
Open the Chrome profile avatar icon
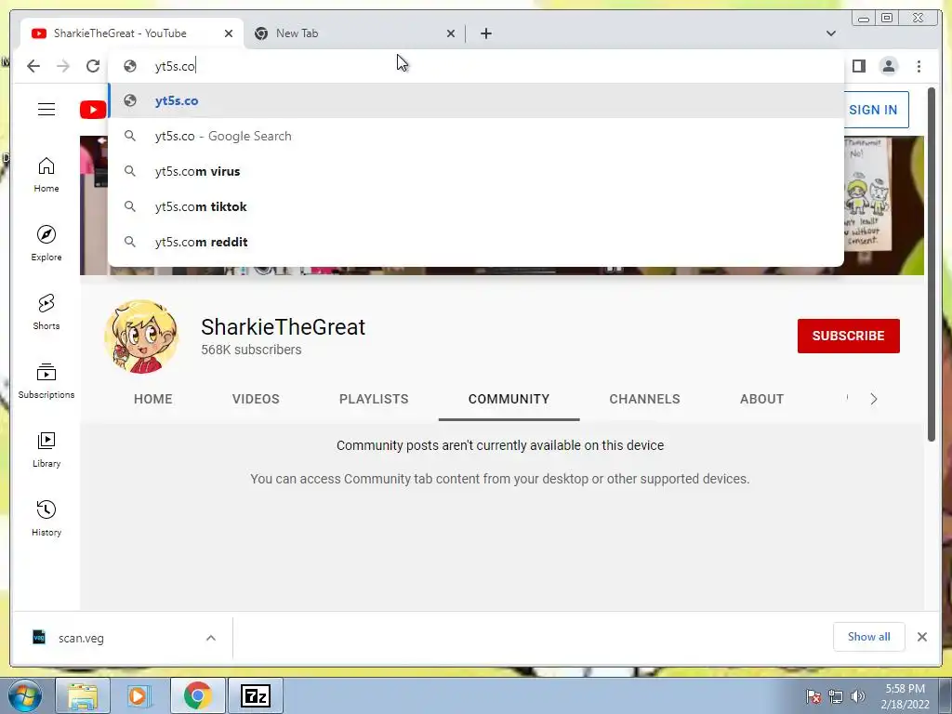888,66
